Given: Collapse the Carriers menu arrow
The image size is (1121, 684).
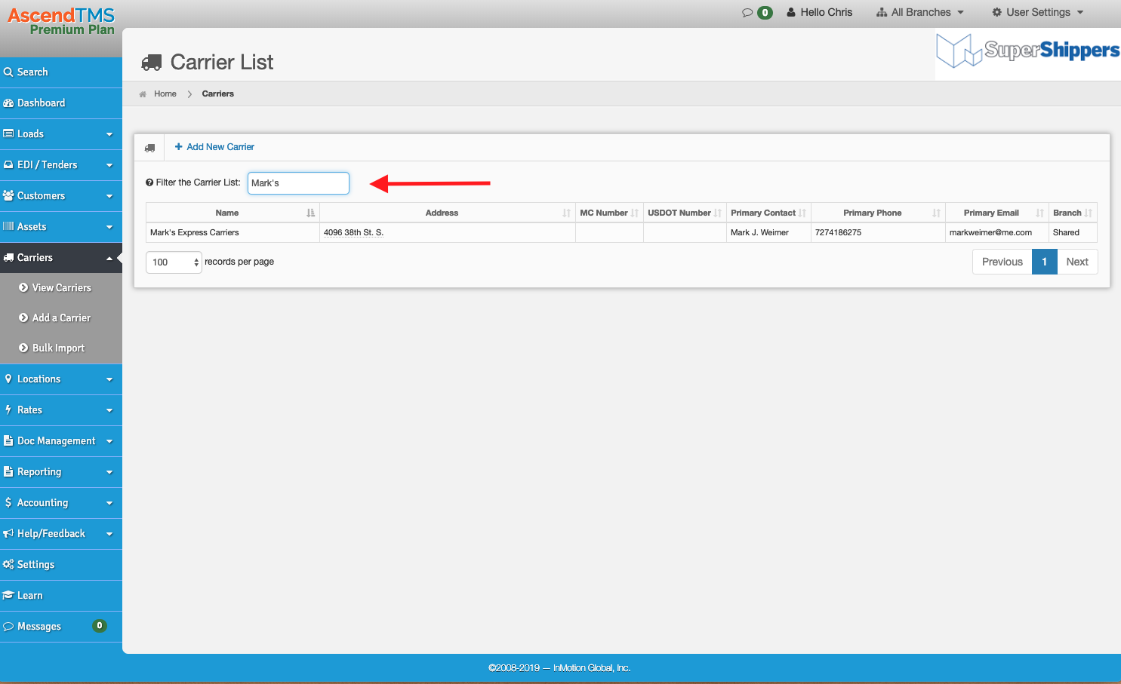Looking at the screenshot, I should [109, 258].
